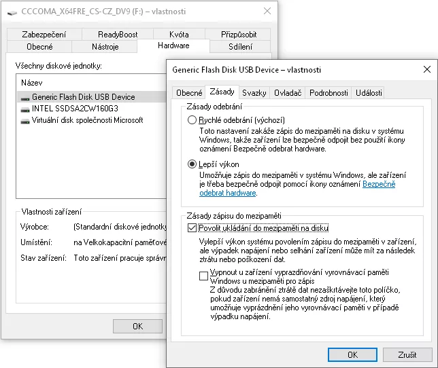Enable Vypnout vyprazdňování vyrovnávací paměti checkbox
This screenshot has width=438, height=368.
tap(204, 276)
